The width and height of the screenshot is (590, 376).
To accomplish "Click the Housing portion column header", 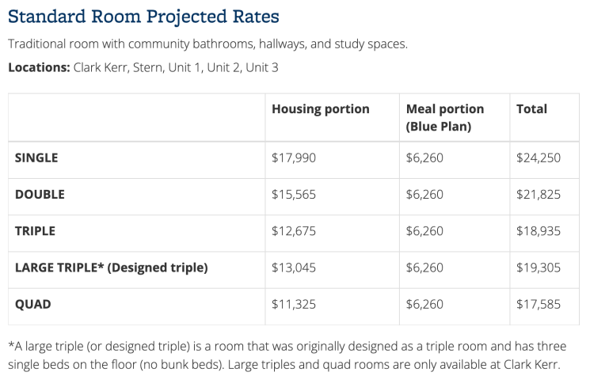I will [320, 109].
